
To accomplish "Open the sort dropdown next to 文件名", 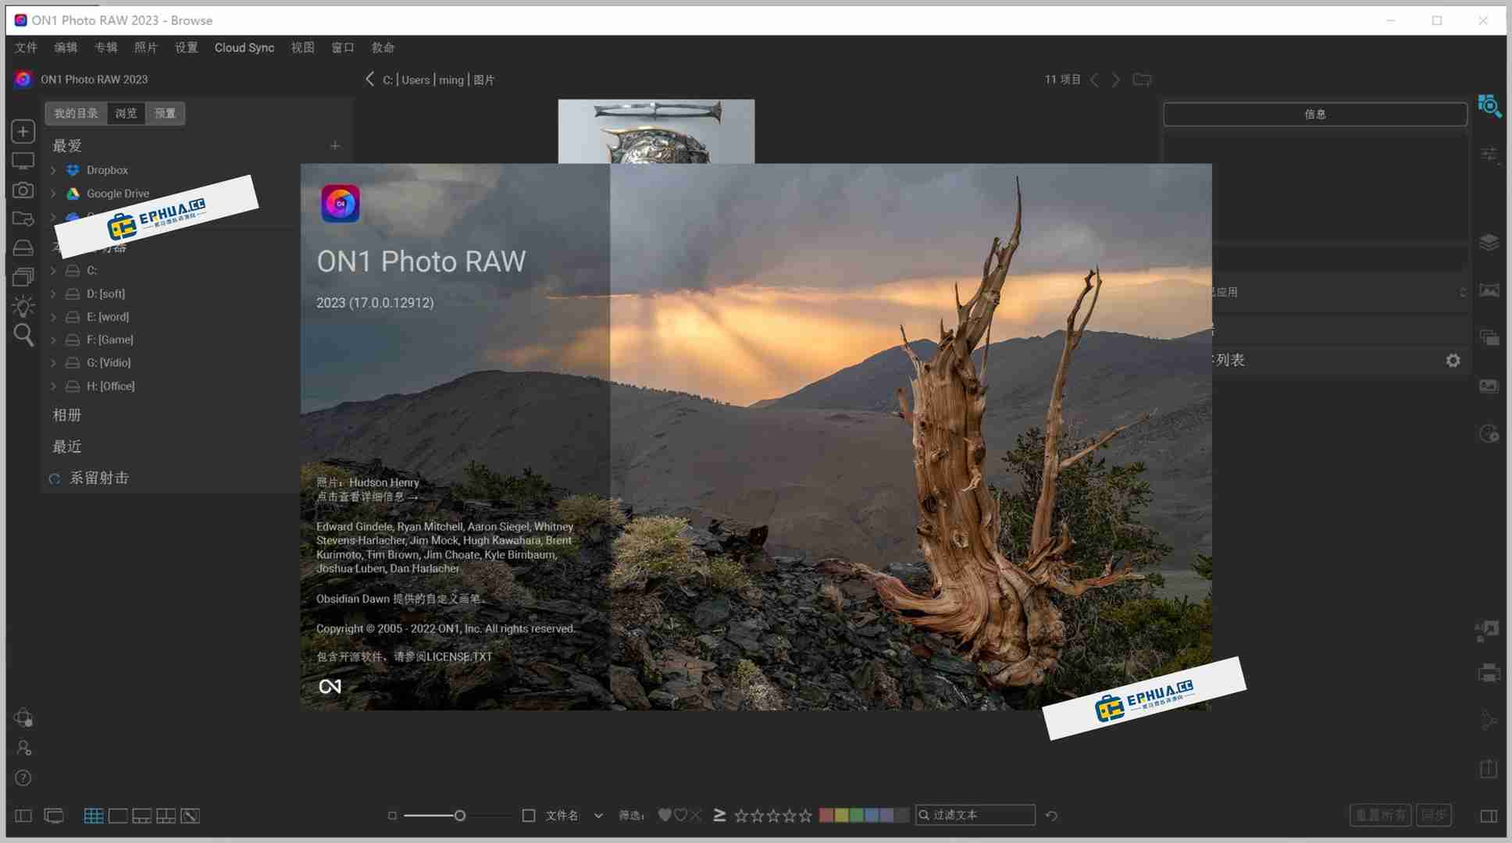I will coord(597,815).
